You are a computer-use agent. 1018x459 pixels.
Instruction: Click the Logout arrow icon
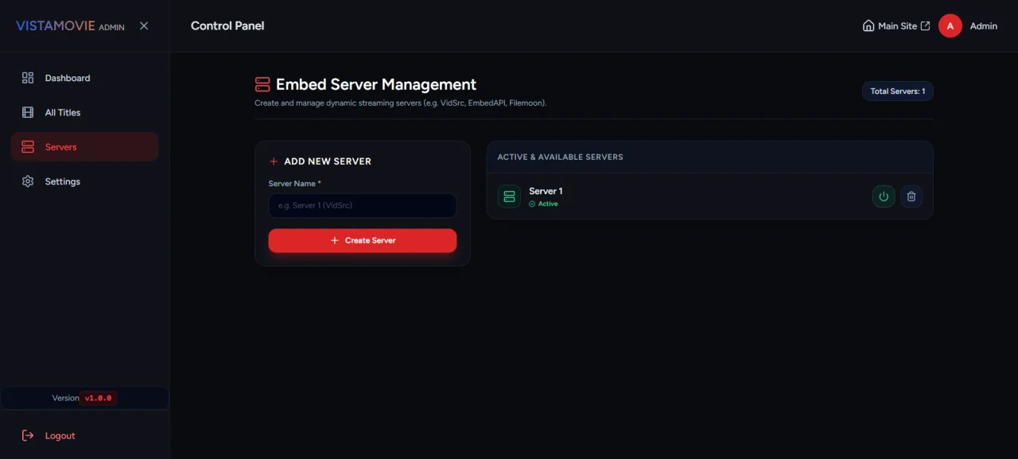(x=28, y=435)
